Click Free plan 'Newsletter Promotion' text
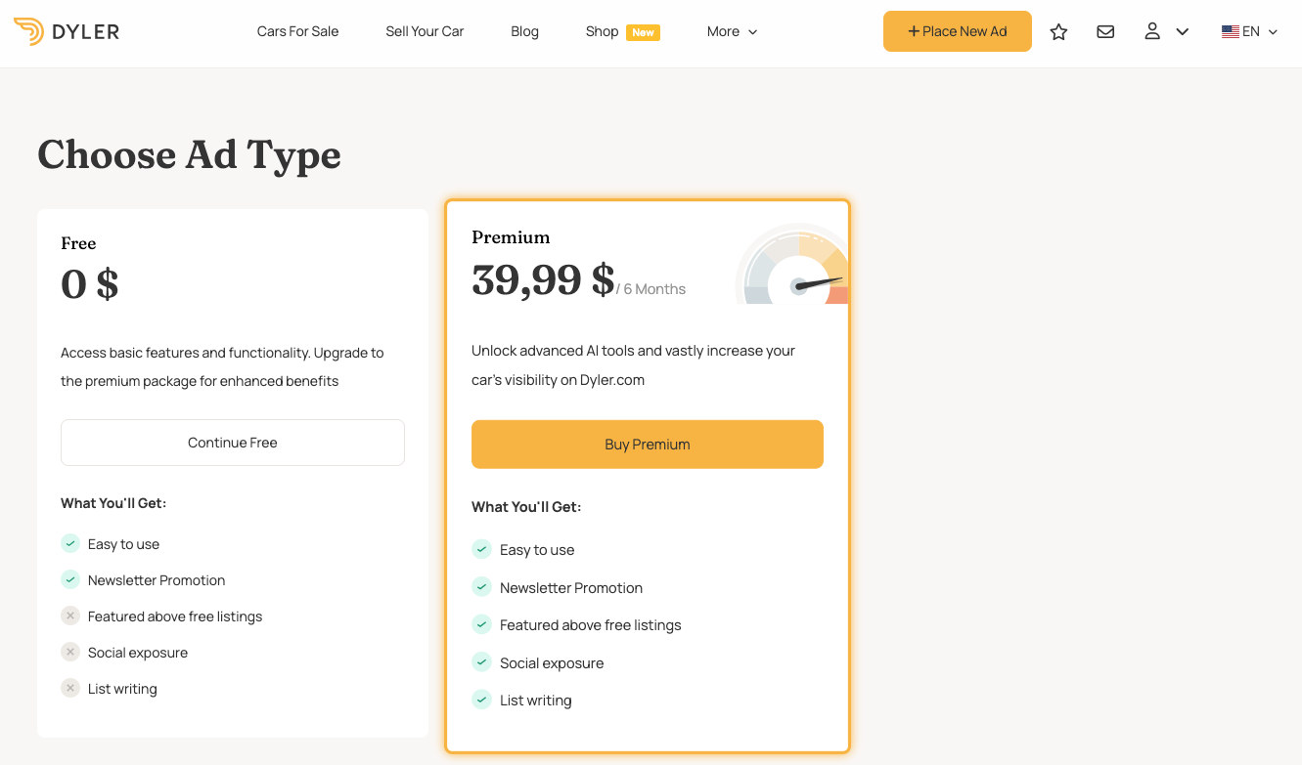The height and width of the screenshot is (765, 1302). pyautogui.click(x=157, y=580)
